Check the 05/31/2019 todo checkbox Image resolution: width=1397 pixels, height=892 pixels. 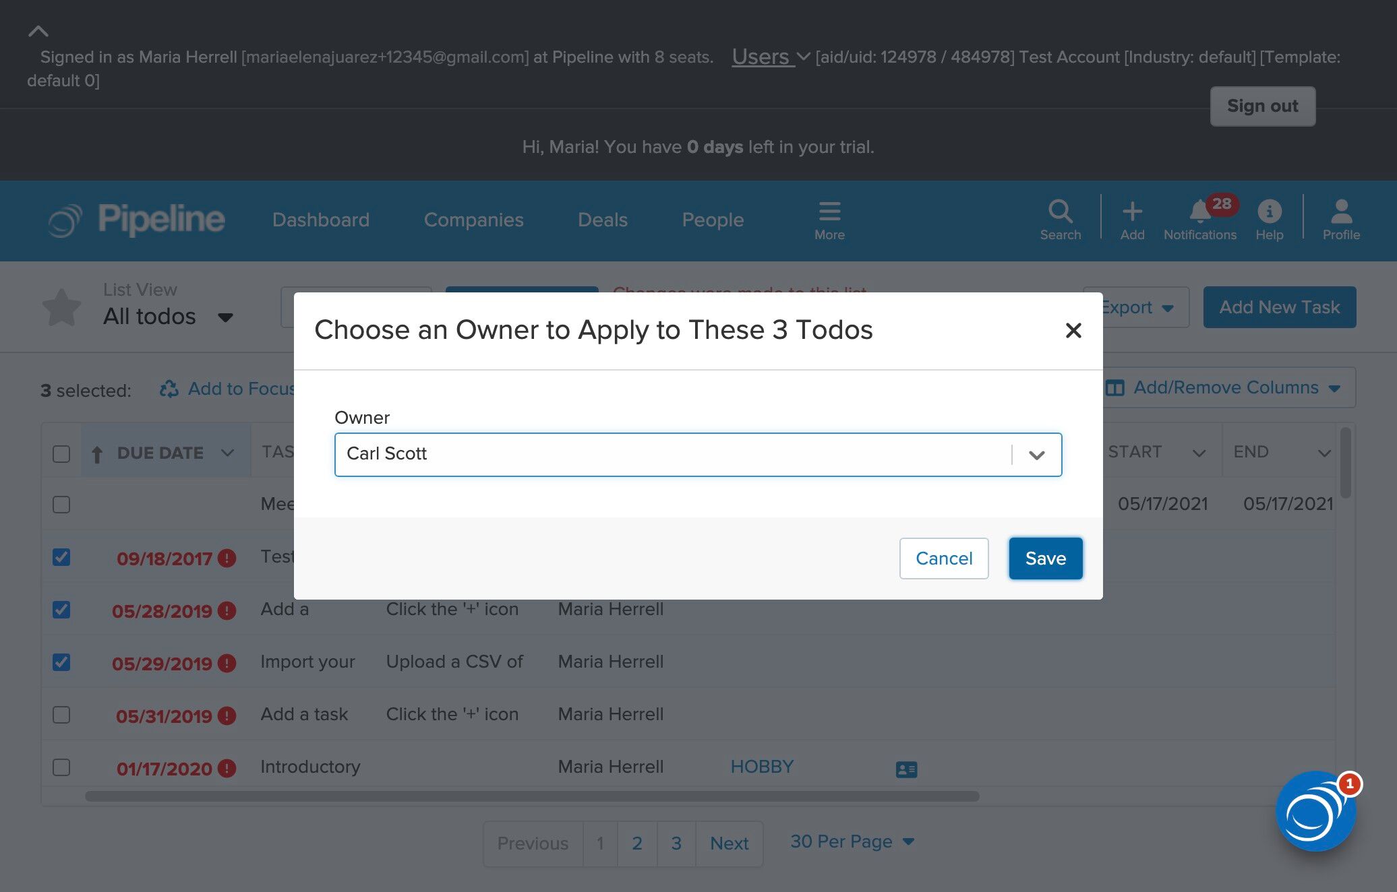click(61, 715)
